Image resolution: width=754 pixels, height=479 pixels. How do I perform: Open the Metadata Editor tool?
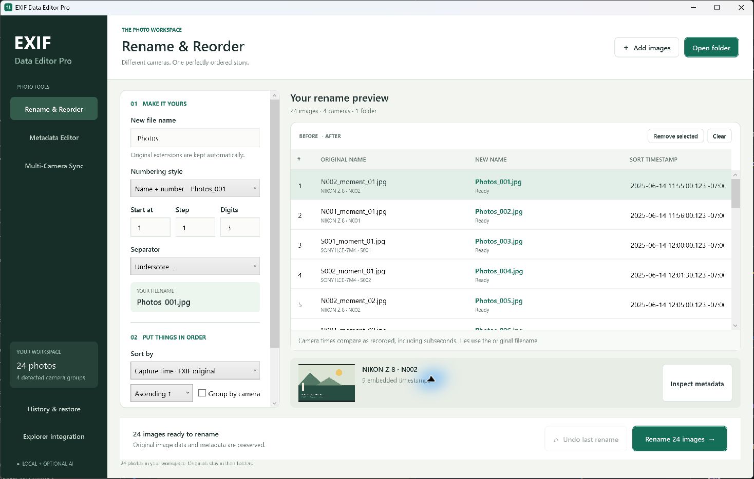point(54,137)
